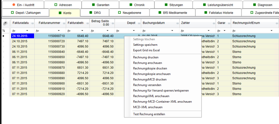Click the filter row funnel icon
279x124 pixels.
coord(4,31)
